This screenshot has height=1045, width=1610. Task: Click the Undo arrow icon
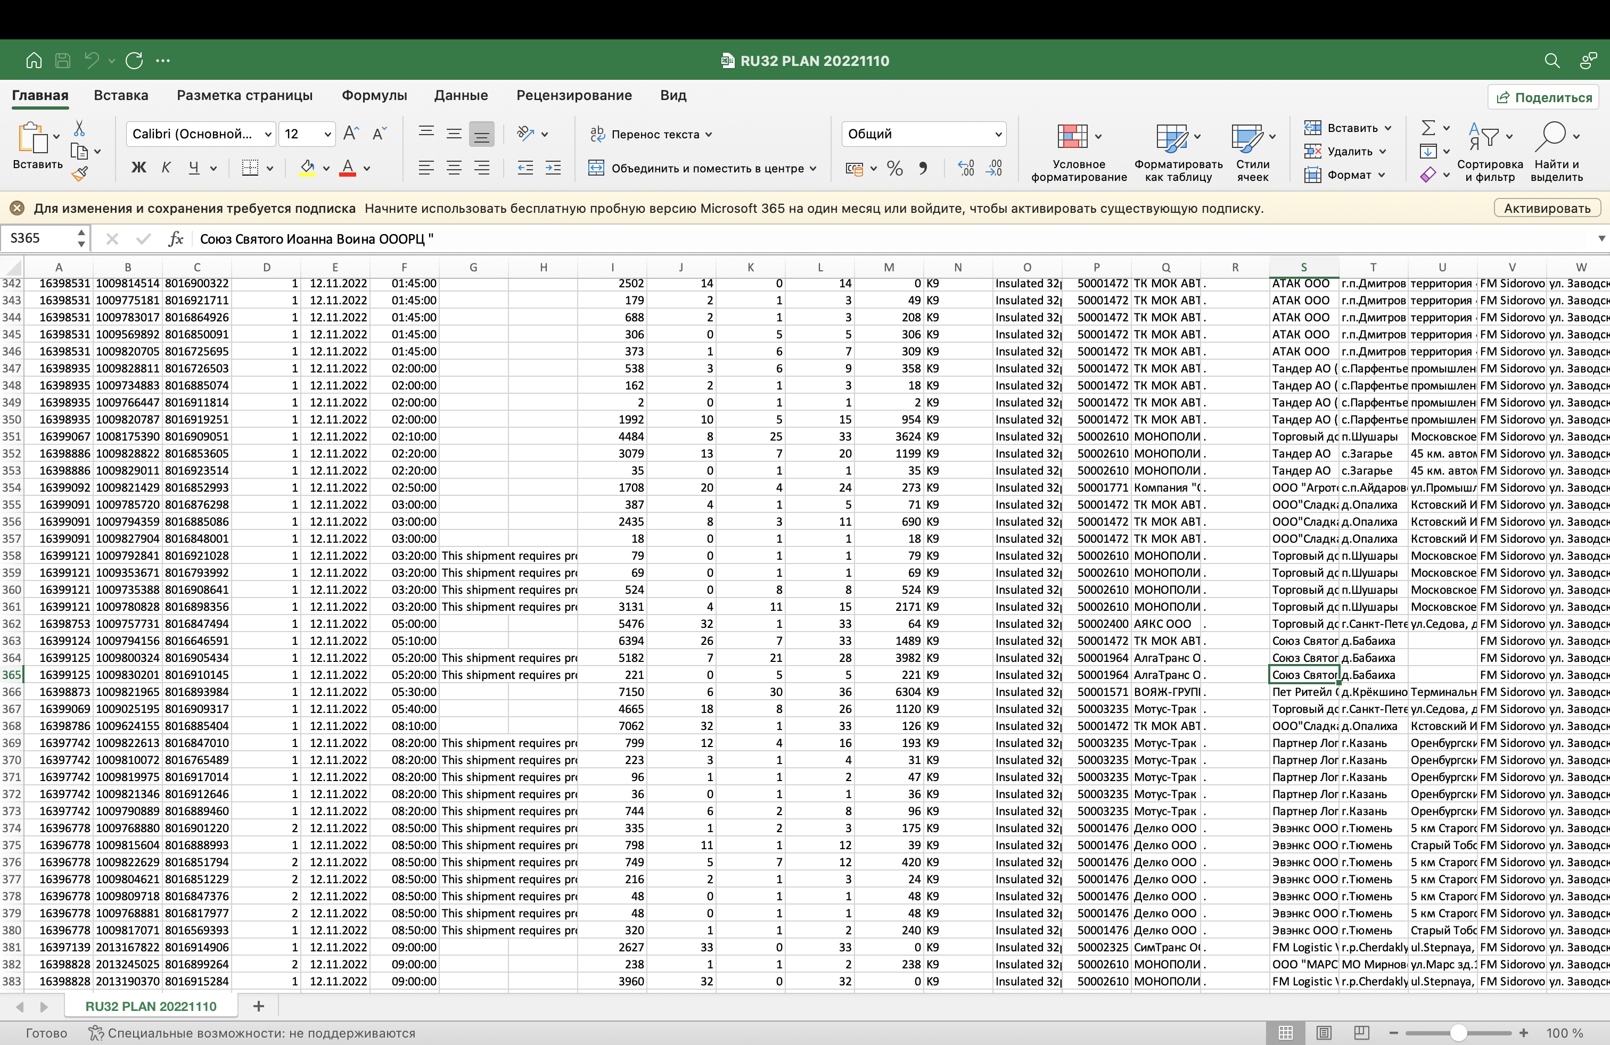coord(92,61)
